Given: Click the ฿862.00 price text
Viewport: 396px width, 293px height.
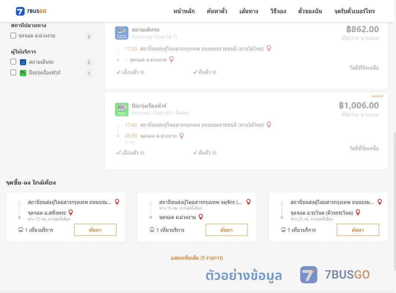Looking at the screenshot, I should coord(362,29).
